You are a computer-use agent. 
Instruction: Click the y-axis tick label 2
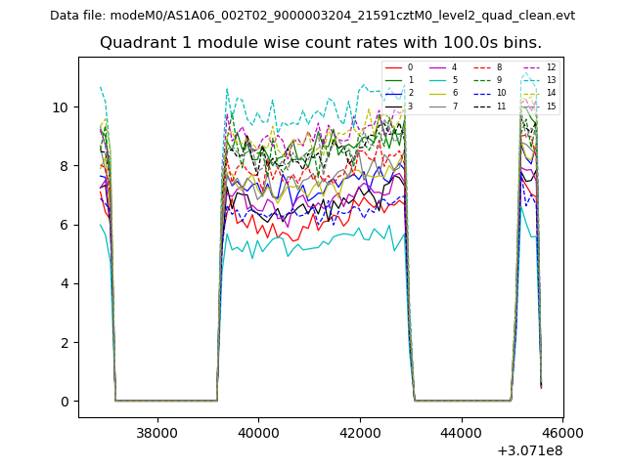[64, 343]
